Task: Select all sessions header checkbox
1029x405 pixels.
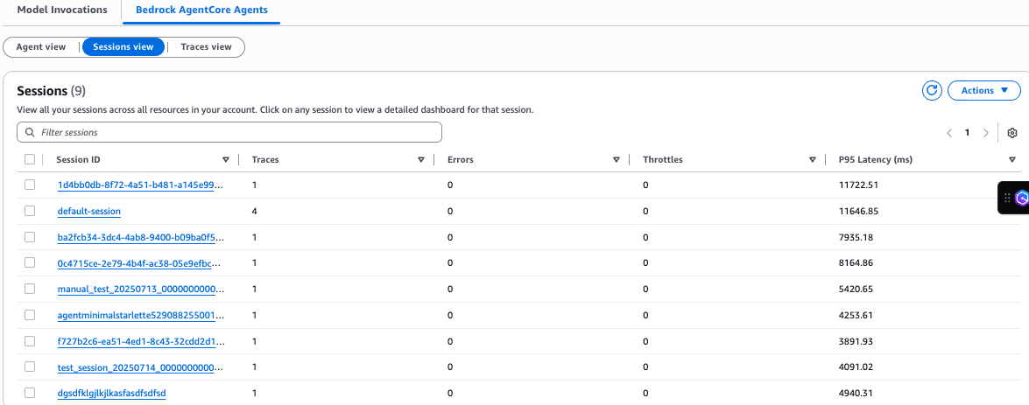Action: (x=30, y=159)
